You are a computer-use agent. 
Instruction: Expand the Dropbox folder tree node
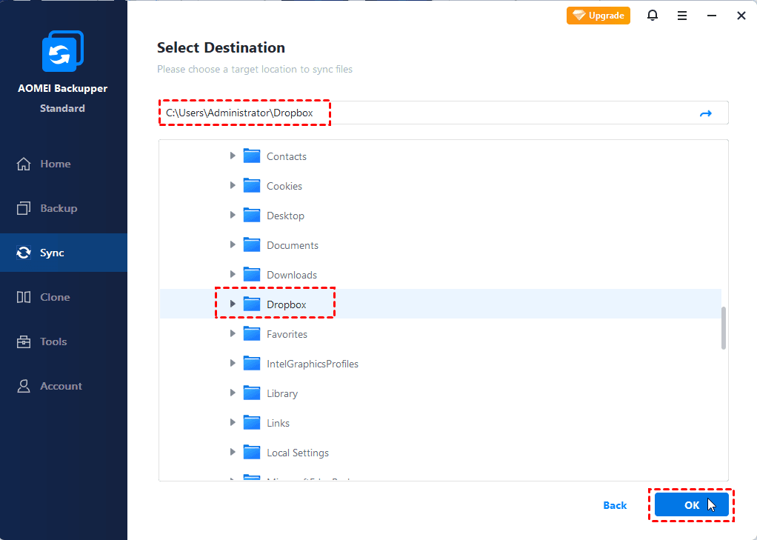point(233,304)
